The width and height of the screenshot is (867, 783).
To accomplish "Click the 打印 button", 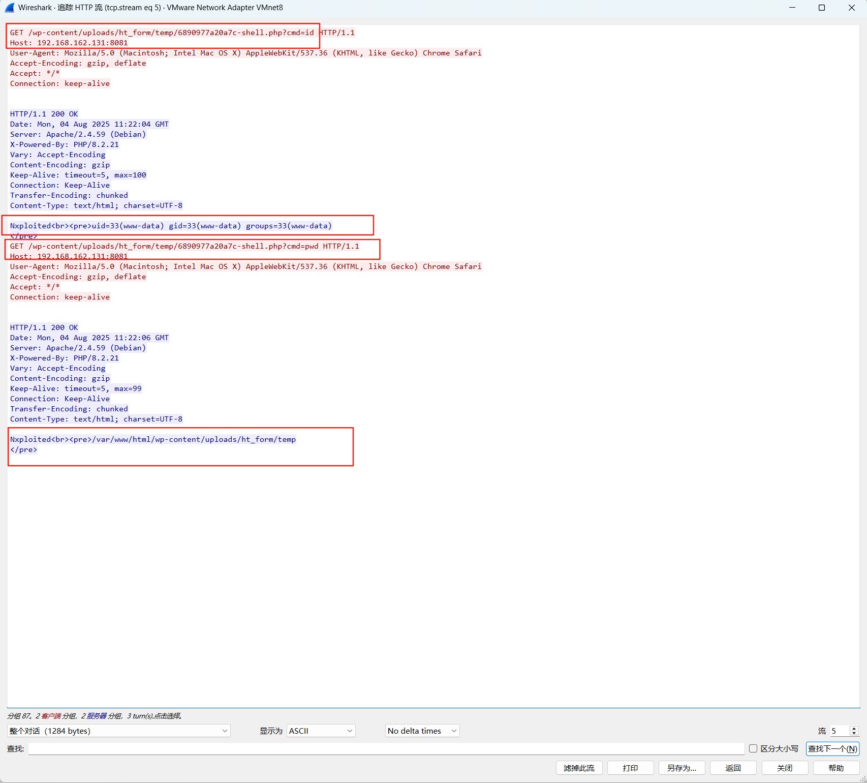I will click(630, 768).
